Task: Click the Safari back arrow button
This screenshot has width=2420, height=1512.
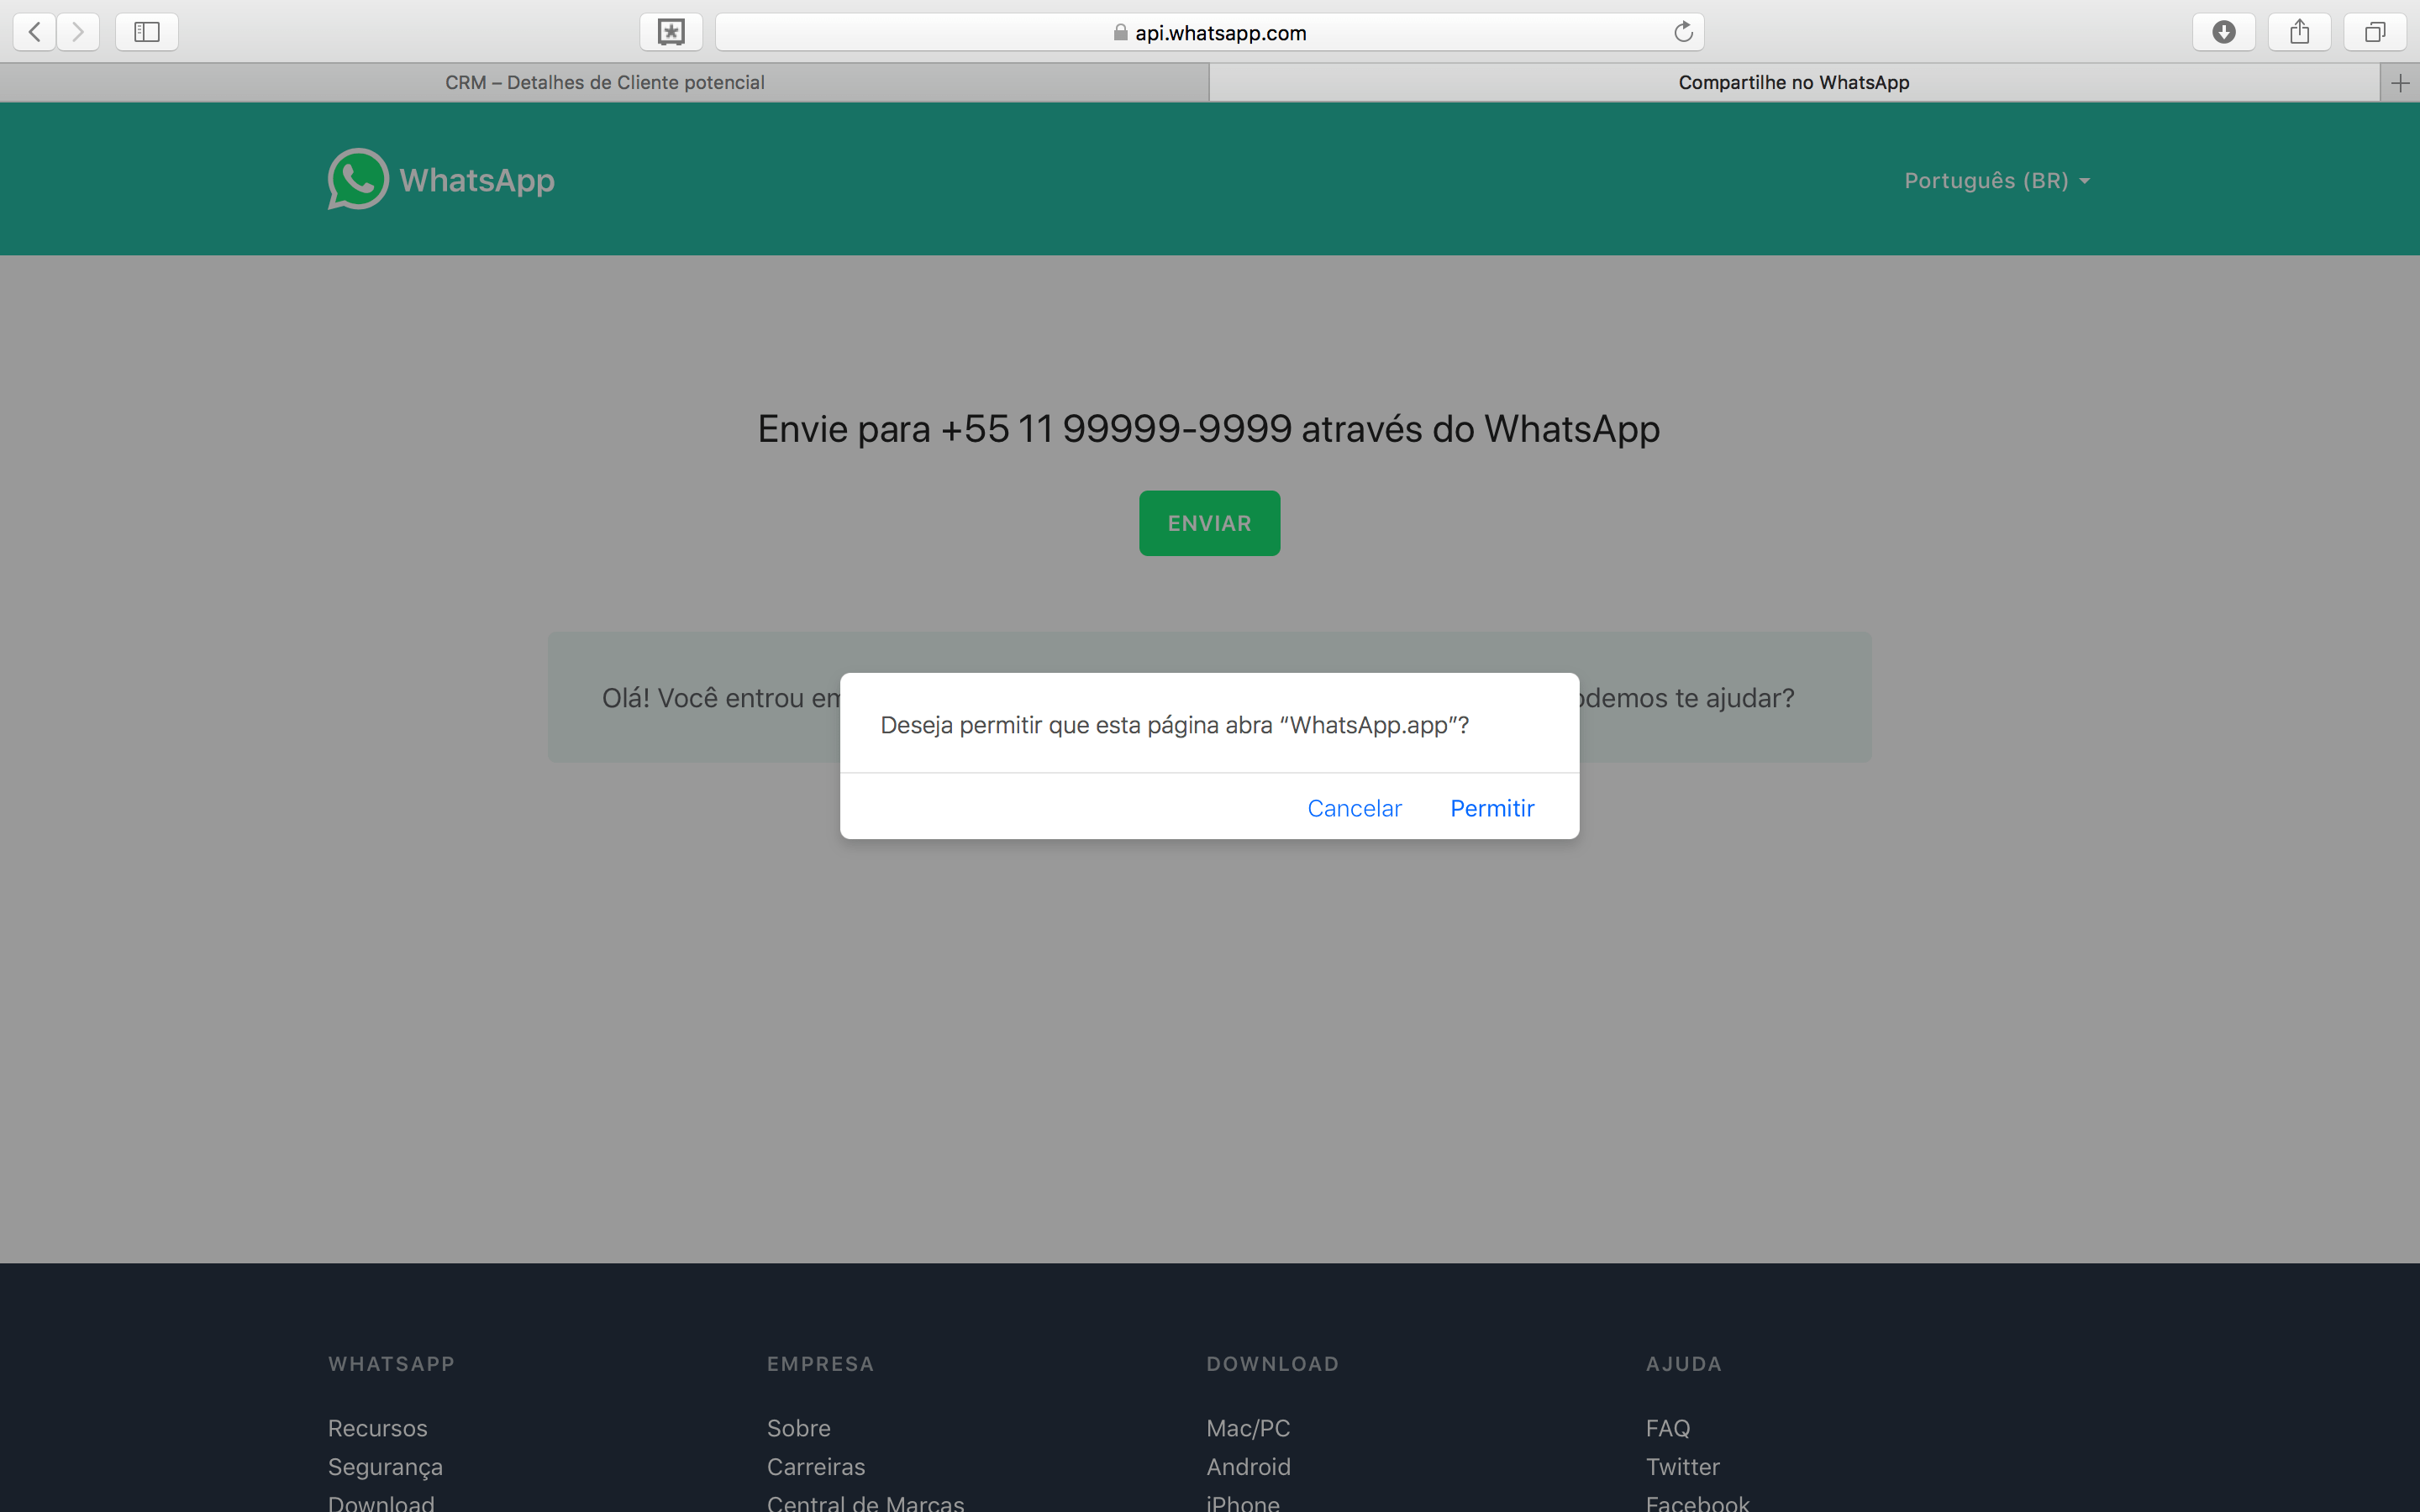Action: (x=35, y=32)
